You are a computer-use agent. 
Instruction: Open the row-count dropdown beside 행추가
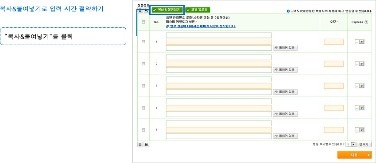[x=350, y=144]
